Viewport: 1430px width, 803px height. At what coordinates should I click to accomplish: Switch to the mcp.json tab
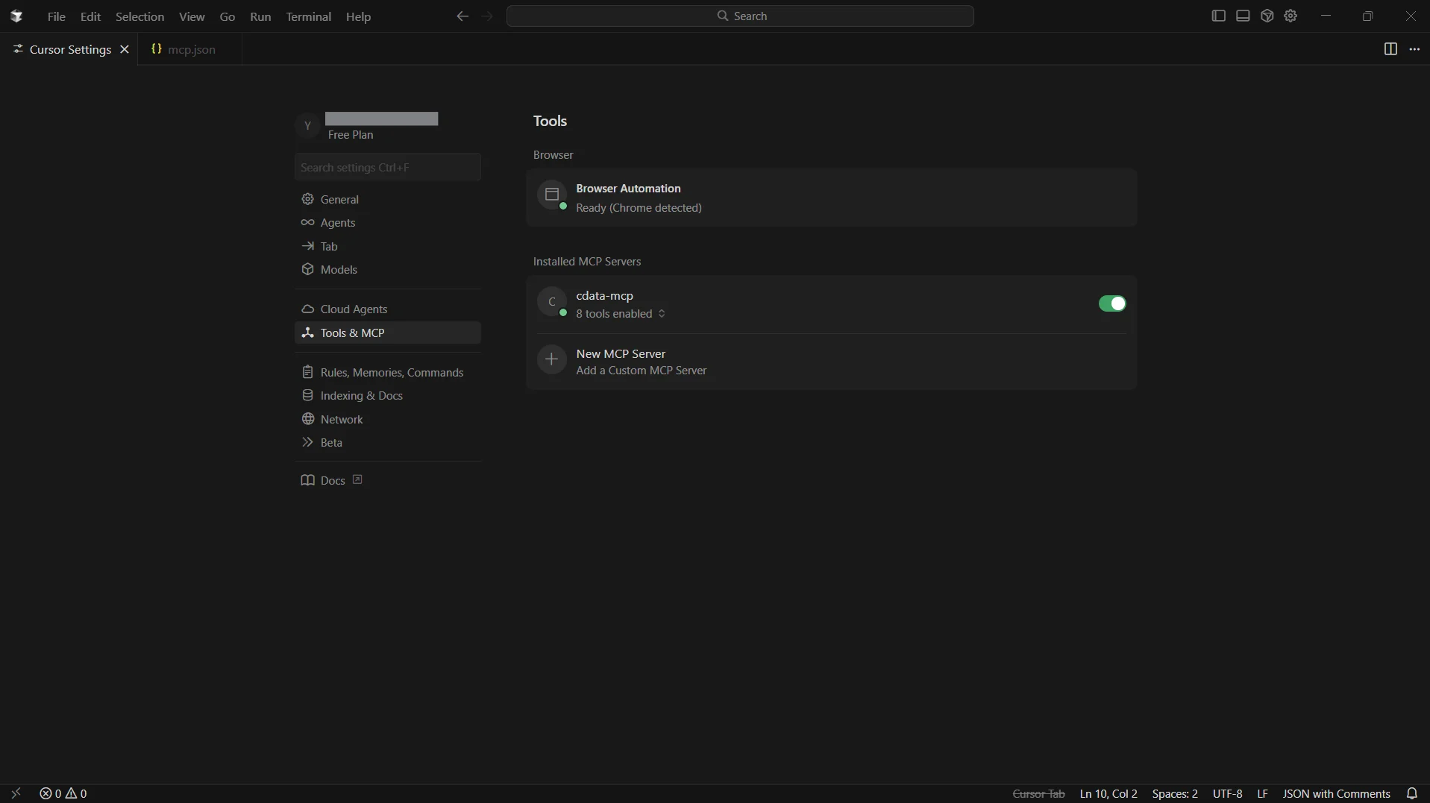(x=191, y=49)
